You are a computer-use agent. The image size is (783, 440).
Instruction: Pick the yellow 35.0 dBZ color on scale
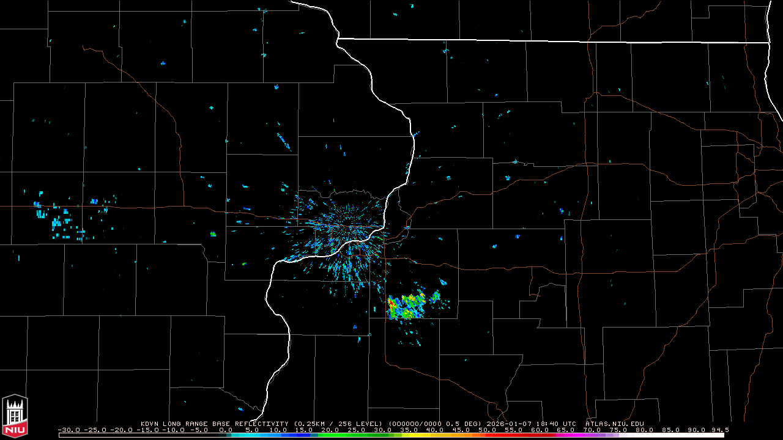coord(409,435)
